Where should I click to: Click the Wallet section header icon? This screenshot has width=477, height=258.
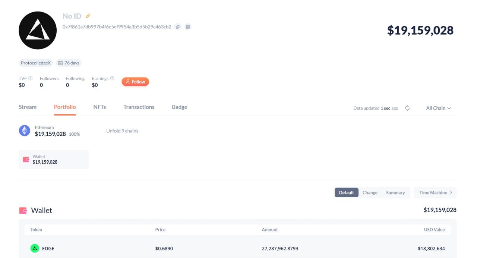click(23, 210)
